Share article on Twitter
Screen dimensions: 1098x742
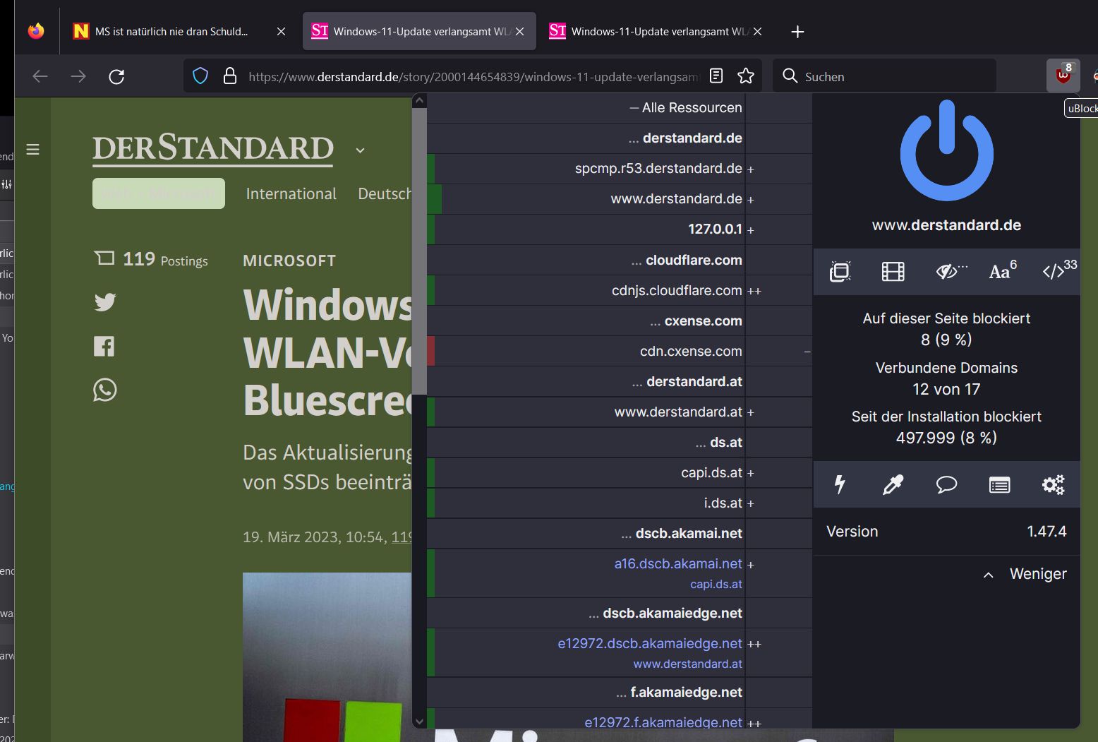click(105, 302)
